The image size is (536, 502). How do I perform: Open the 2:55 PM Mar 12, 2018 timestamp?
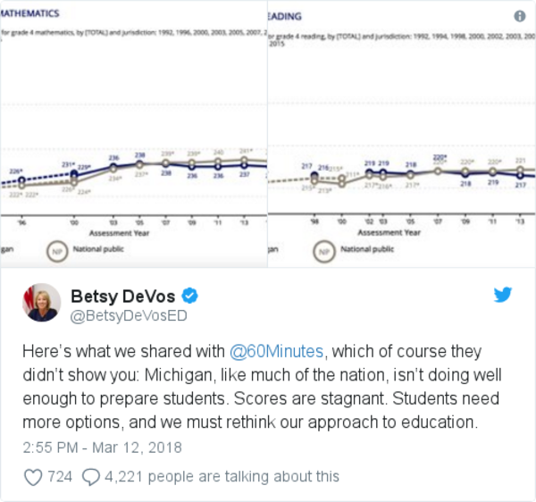click(x=101, y=447)
